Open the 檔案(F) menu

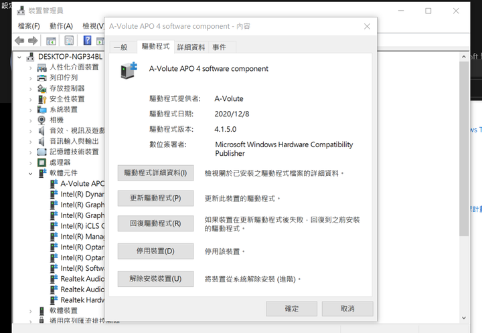tap(29, 26)
